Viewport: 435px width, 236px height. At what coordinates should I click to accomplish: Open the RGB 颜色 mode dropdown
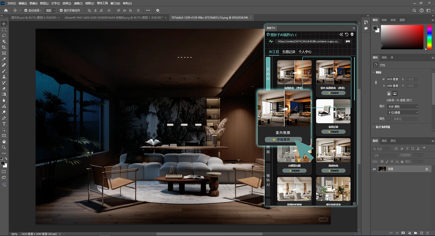point(403,106)
